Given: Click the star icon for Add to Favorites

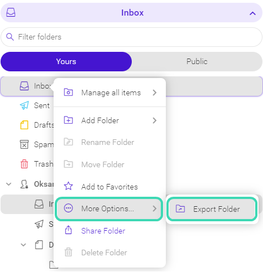Looking at the screenshot, I should point(68,186).
